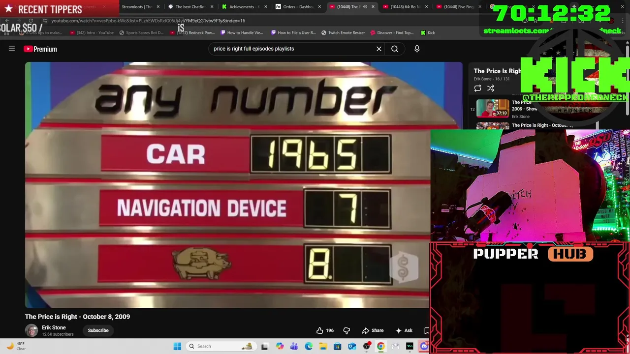The height and width of the screenshot is (354, 630).
Task: Open the green waveform app on taskbar
Action: pos(409,346)
